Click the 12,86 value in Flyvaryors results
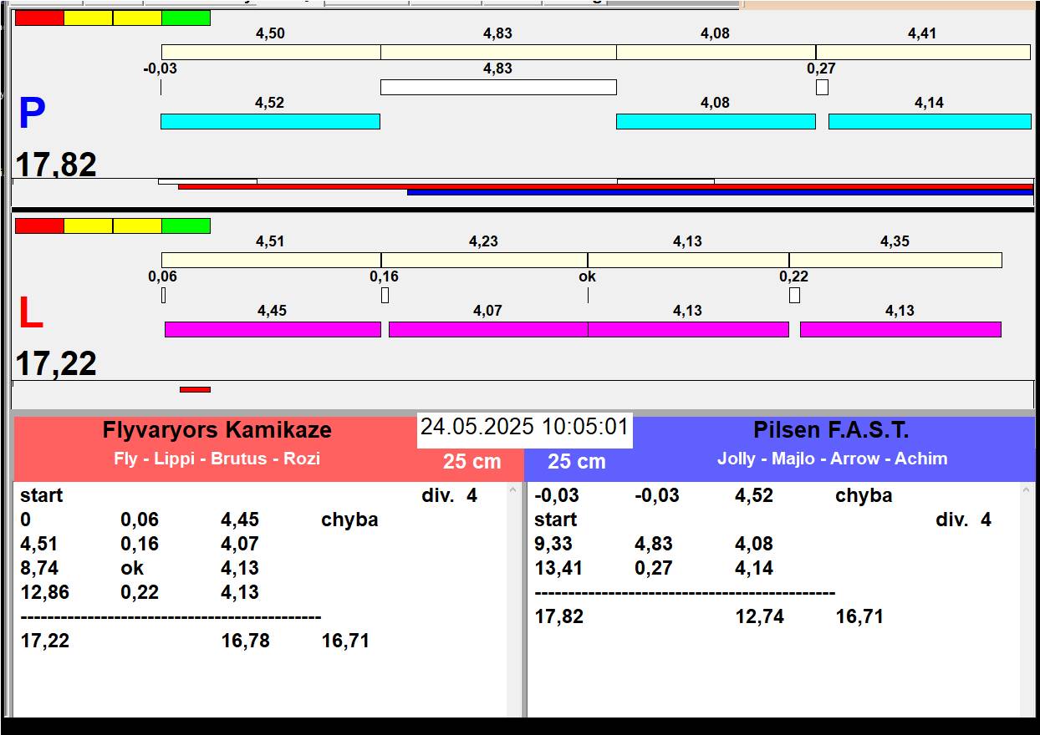Viewport: 1040px width, 735px height. click(x=45, y=592)
